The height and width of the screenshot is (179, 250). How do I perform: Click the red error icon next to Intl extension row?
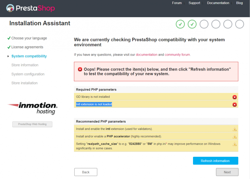pyautogui.click(x=234, y=105)
